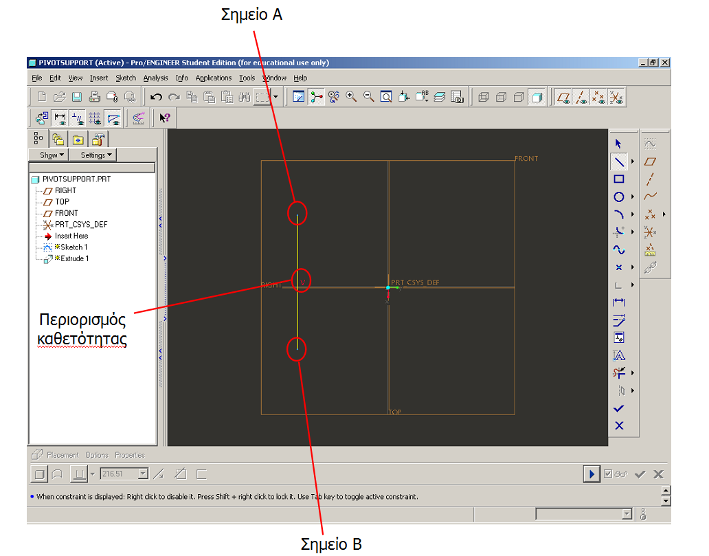The height and width of the screenshot is (556, 709).
Task: Click the datum plane tool in right toolbar
Action: coord(650,162)
